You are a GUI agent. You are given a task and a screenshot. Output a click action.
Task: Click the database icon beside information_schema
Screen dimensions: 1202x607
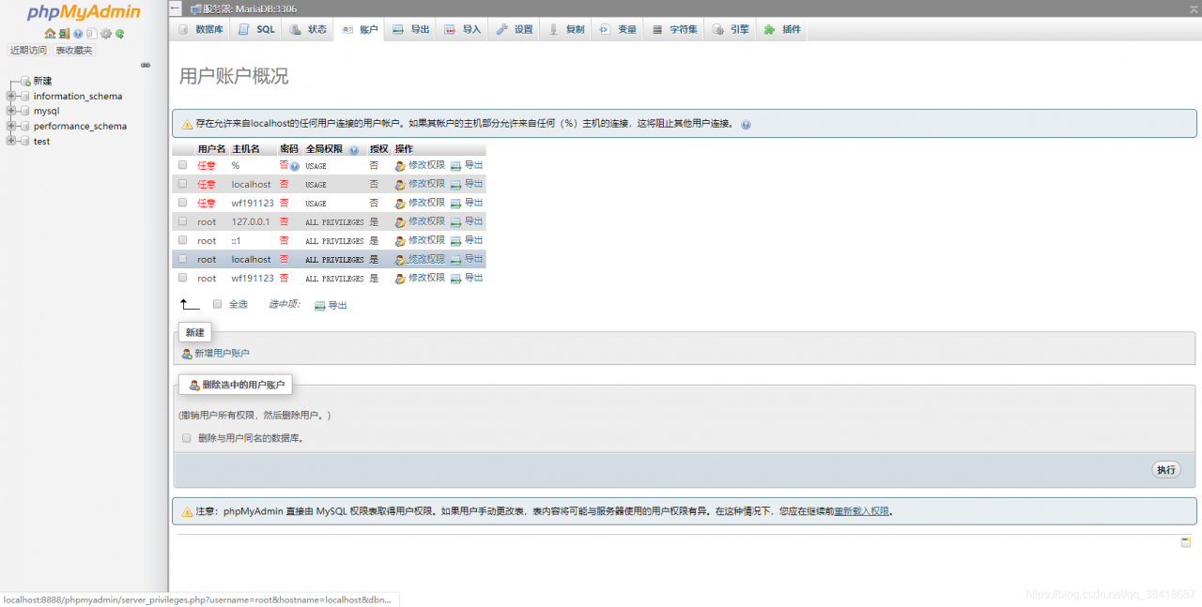tap(24, 96)
